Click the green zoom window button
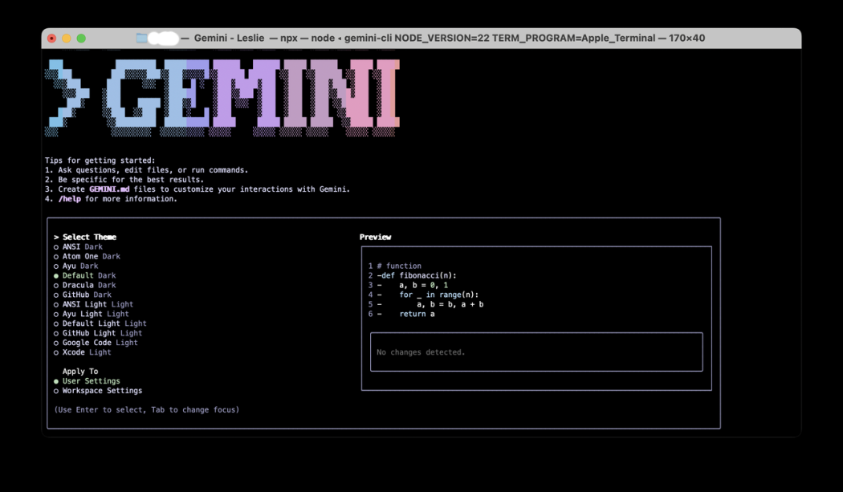Screen dimensions: 843x492 pyautogui.click(x=81, y=38)
